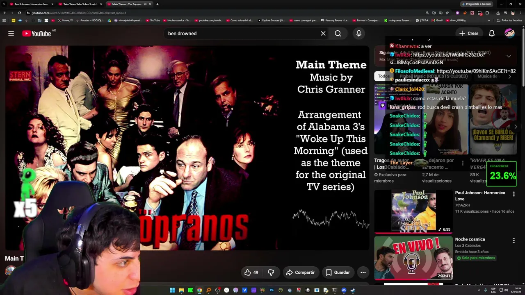This screenshot has width=525, height=295.
Task: Open File Explorer from the taskbar
Action: 181,290
